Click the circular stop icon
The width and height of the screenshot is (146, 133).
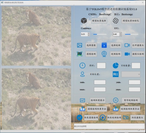click(x=103, y=117)
